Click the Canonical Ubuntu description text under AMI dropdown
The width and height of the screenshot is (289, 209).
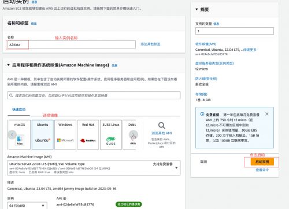(62, 189)
